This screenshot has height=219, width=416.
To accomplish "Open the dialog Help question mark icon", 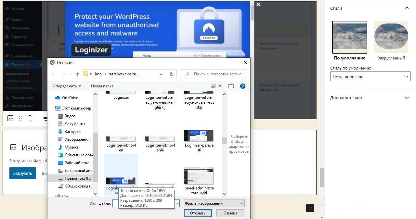I will click(x=242, y=86).
